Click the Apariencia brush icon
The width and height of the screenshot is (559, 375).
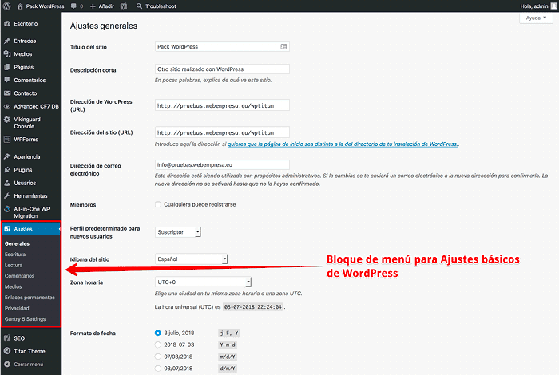tap(6, 156)
